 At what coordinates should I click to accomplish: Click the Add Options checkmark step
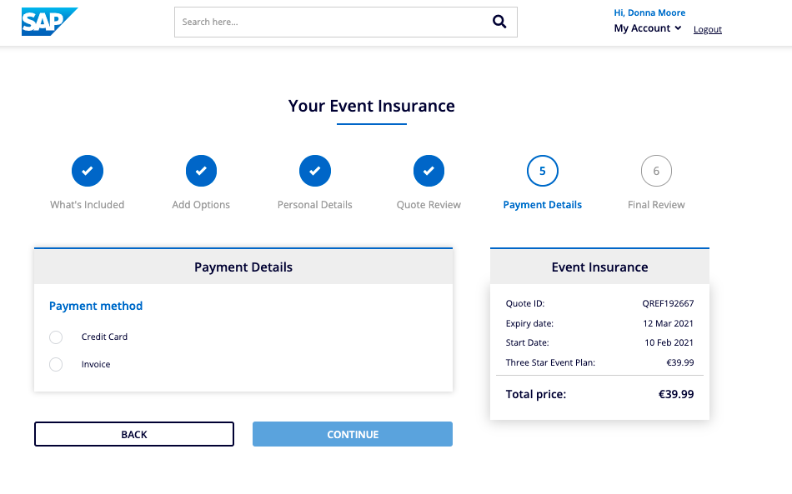coord(201,171)
